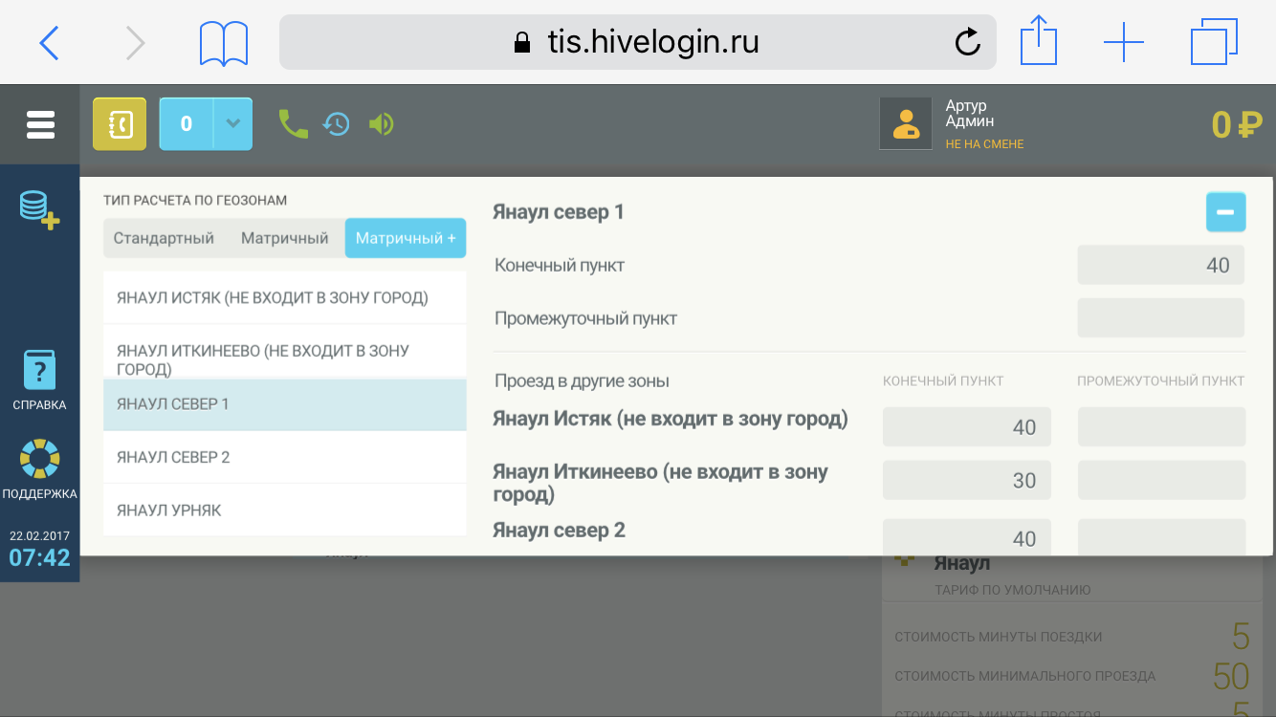The height and width of the screenshot is (717, 1276).
Task: Click the Конечный пункт field with 40
Action: pyautogui.click(x=1160, y=266)
